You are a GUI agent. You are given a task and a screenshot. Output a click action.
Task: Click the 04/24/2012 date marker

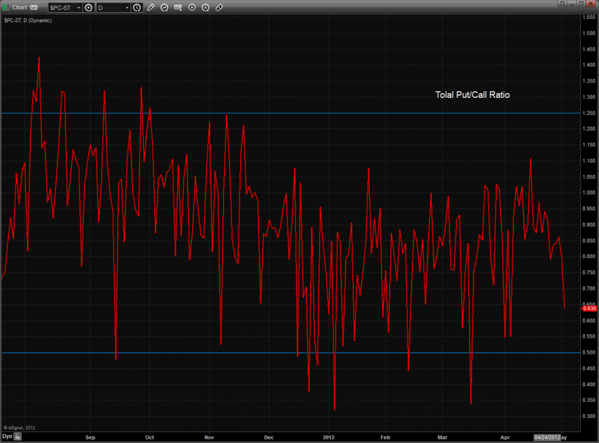pos(547,438)
